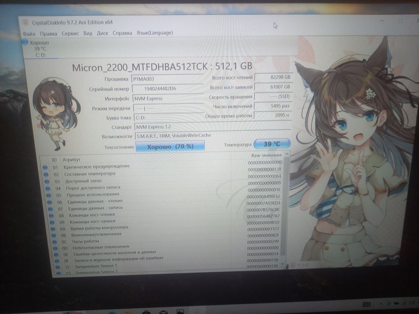Viewport: 419px width, 314px height.
Task: Select row 01 Критическое предупреждение
Action: [x=162, y=165]
